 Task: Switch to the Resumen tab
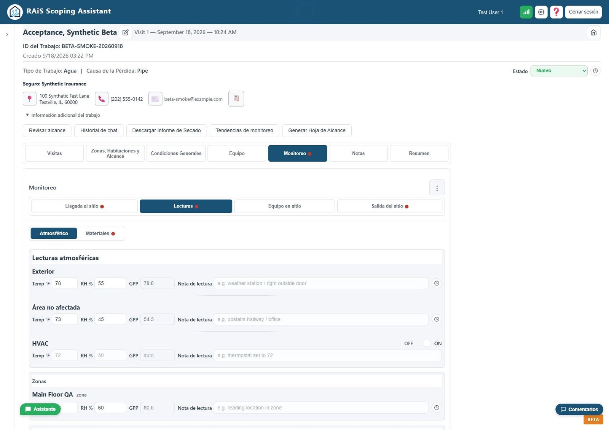pos(419,153)
